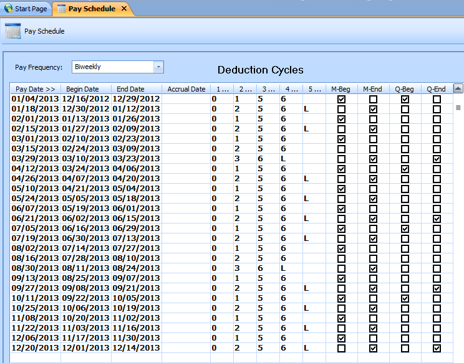Image resolution: width=464 pixels, height=363 pixels.
Task: Uncheck M-End for pay date 08/30/2013
Action: click(373, 268)
